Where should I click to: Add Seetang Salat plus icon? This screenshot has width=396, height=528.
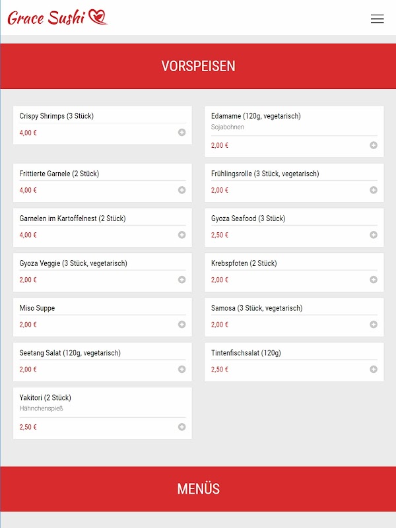(182, 369)
